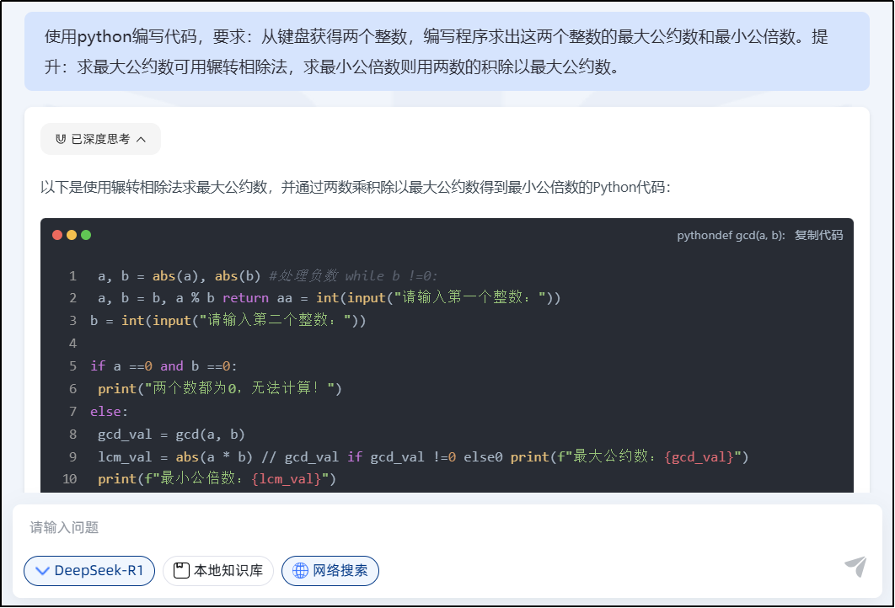Click the chevron on DeepSeek-R1 button
Viewport: 895px width, 608px height.
[x=42, y=570]
